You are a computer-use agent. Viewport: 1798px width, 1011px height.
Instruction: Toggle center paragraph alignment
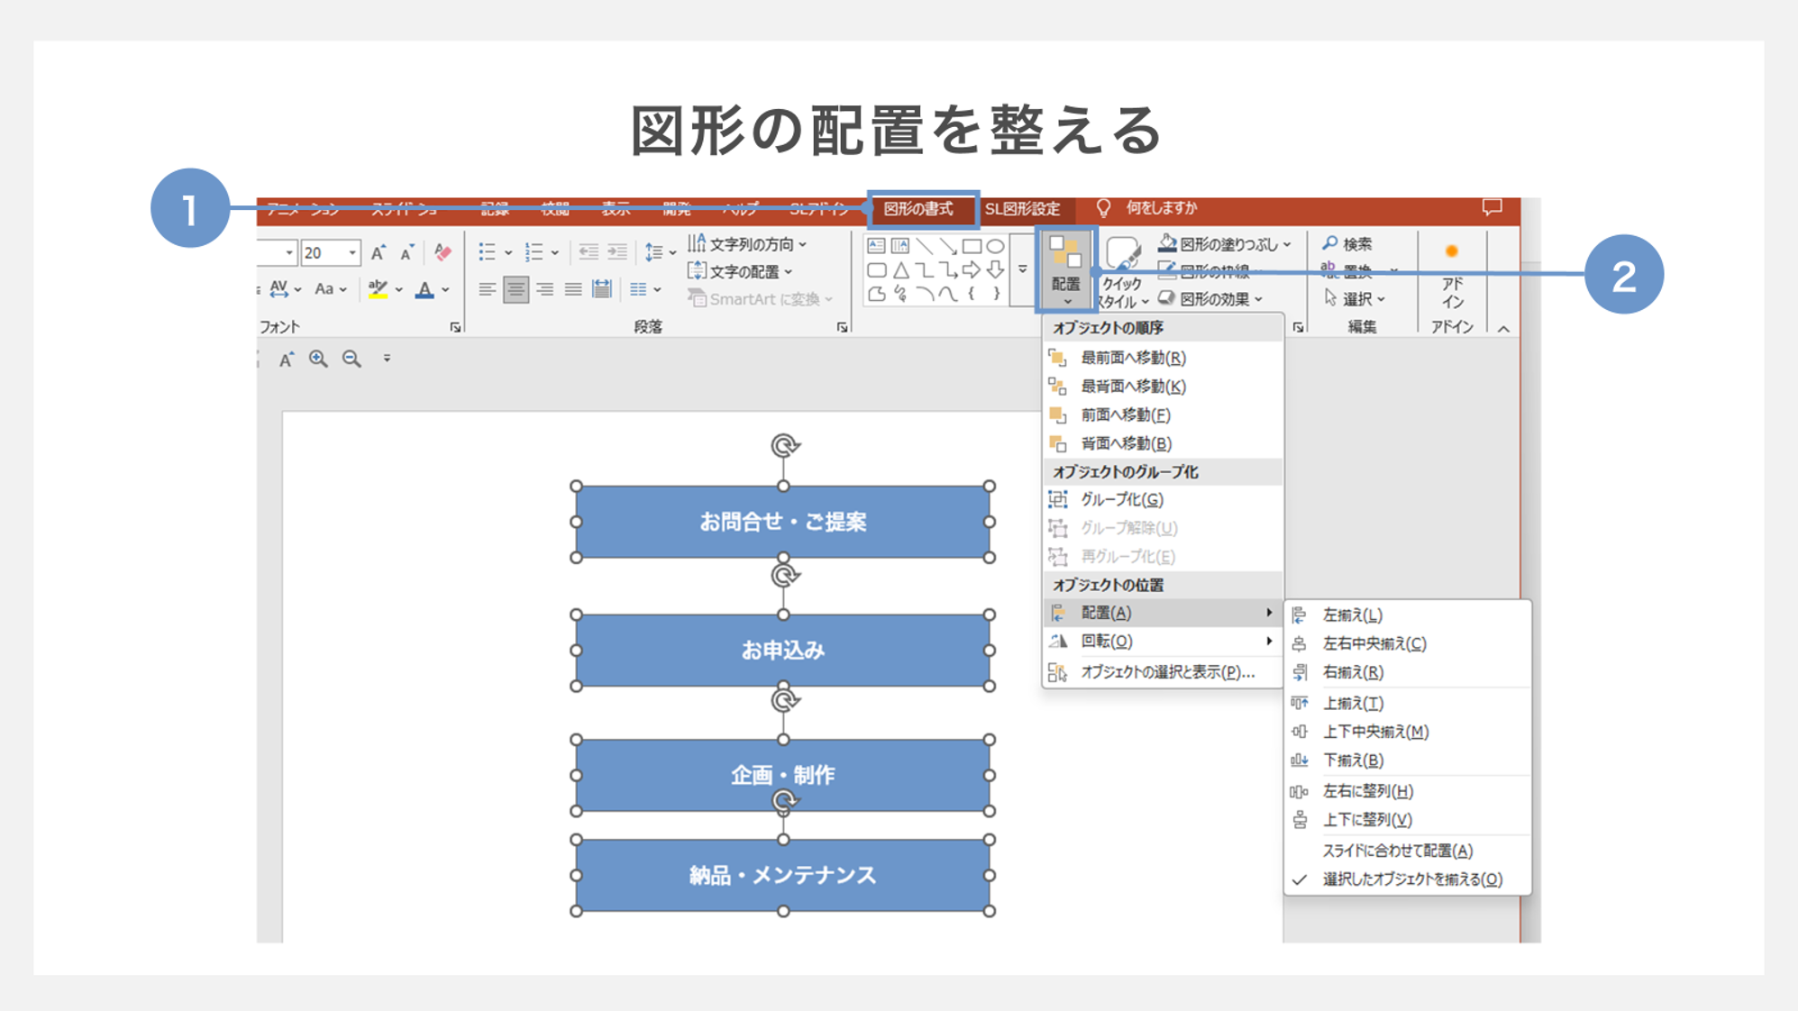[517, 289]
